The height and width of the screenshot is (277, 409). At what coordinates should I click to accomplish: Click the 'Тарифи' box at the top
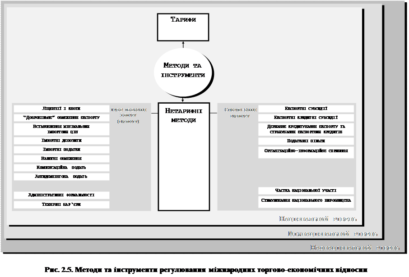(x=183, y=27)
